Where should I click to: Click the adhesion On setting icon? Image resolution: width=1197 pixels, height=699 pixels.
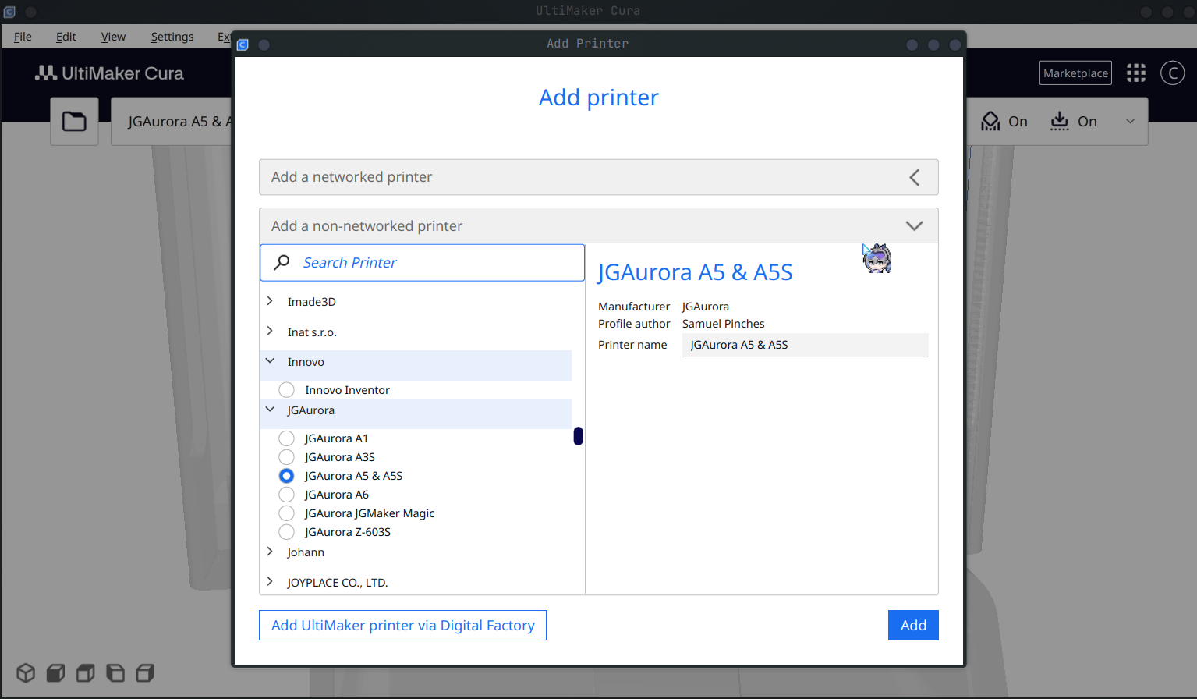click(x=1059, y=121)
